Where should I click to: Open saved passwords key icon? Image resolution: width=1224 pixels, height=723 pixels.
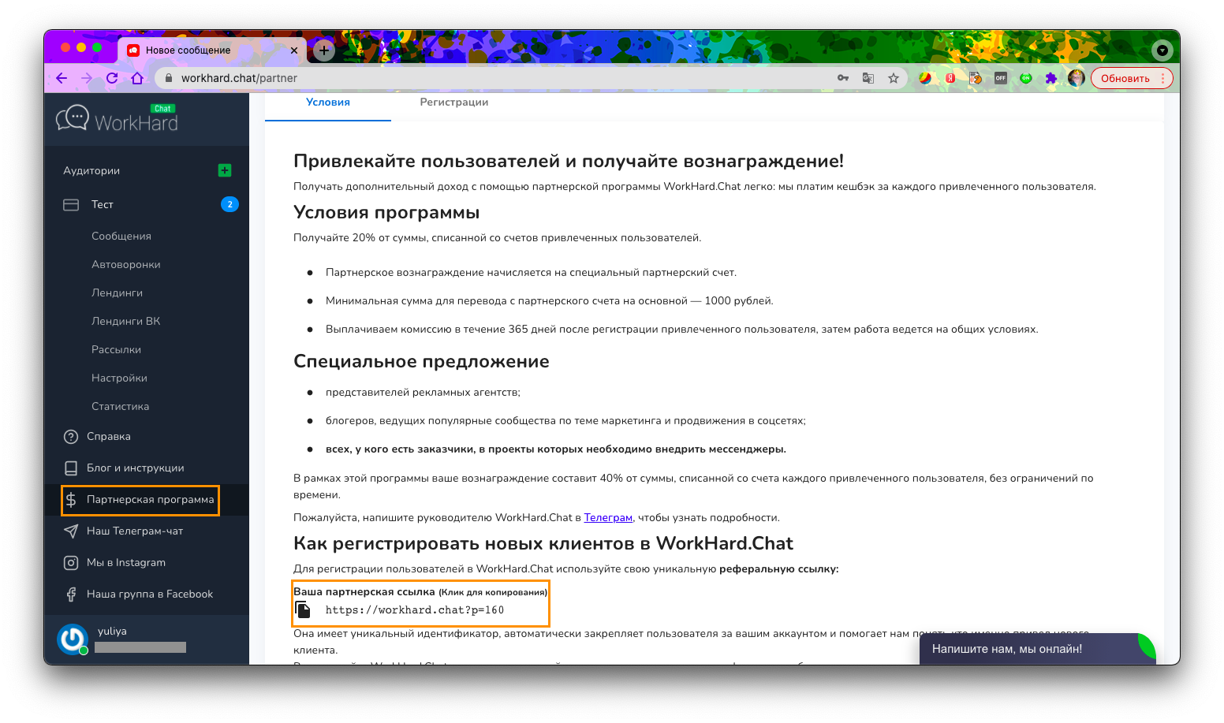[x=843, y=78]
